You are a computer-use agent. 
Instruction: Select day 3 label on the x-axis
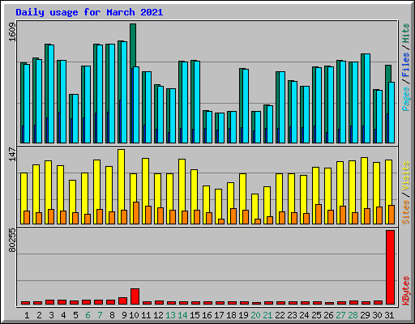click(x=51, y=315)
